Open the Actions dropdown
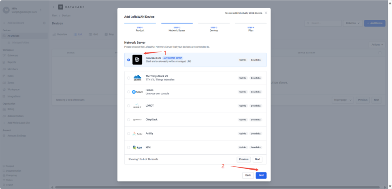Screen dimensions: 392x189 point(377,45)
